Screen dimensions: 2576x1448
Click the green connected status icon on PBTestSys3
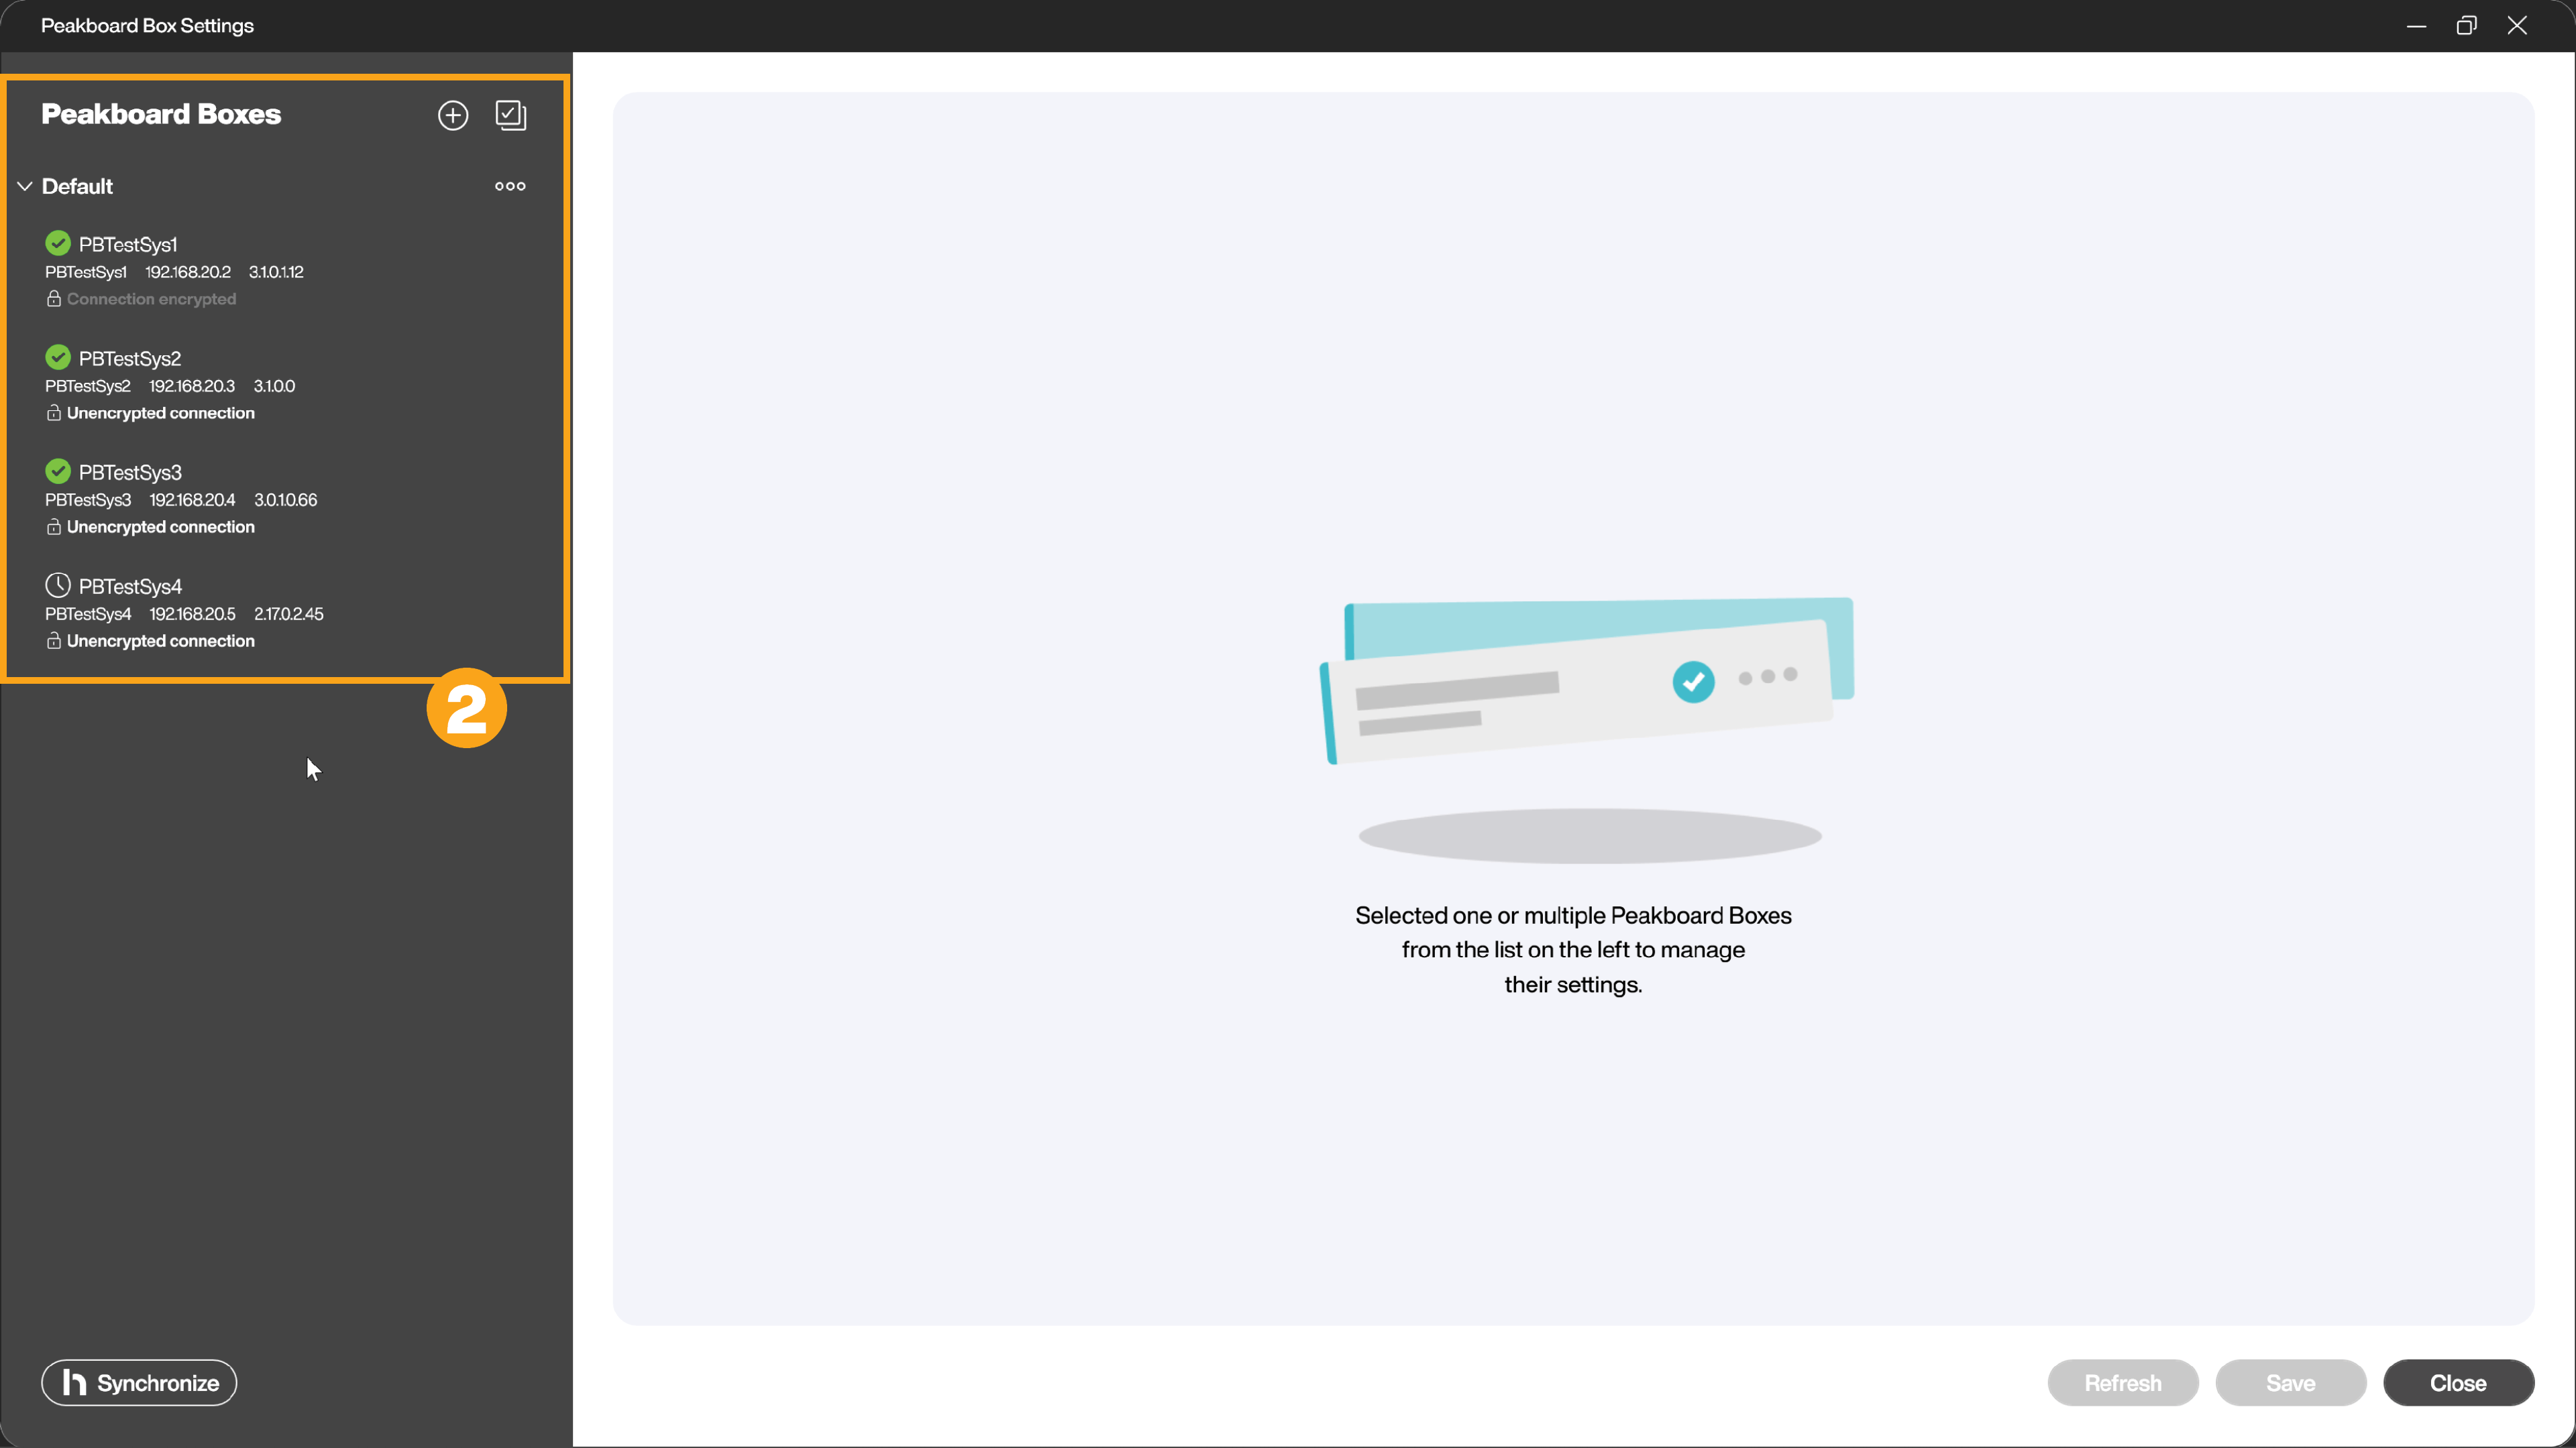[x=58, y=471]
